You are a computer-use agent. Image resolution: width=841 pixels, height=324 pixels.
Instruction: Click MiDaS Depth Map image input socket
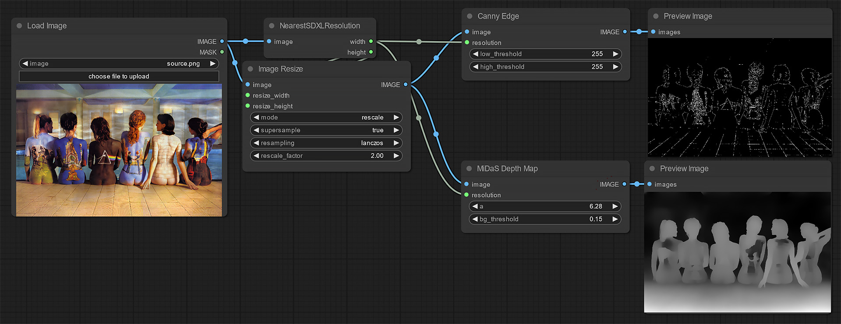tap(466, 185)
